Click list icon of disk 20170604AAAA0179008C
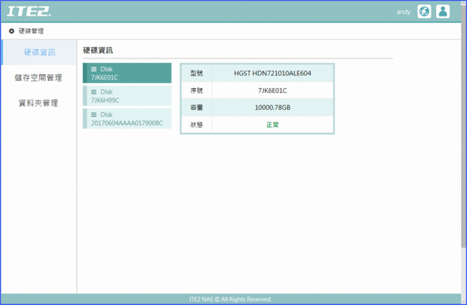 pyautogui.click(x=94, y=114)
